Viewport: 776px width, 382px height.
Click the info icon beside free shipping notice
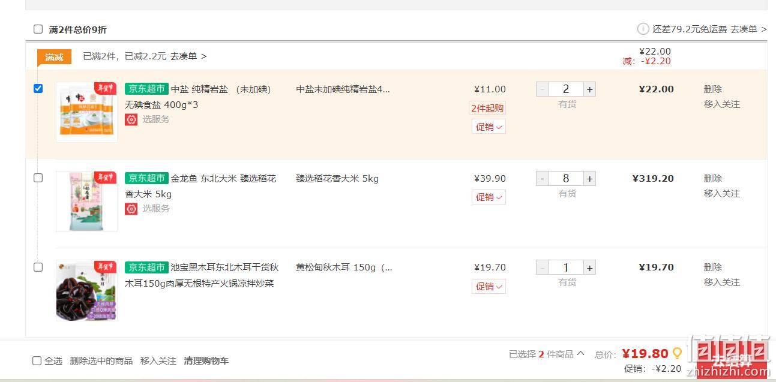click(643, 29)
